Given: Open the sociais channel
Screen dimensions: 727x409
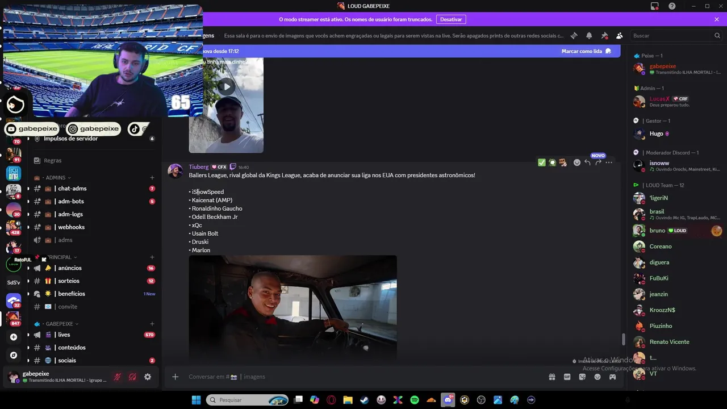Looking at the screenshot, I should click(x=94, y=361).
